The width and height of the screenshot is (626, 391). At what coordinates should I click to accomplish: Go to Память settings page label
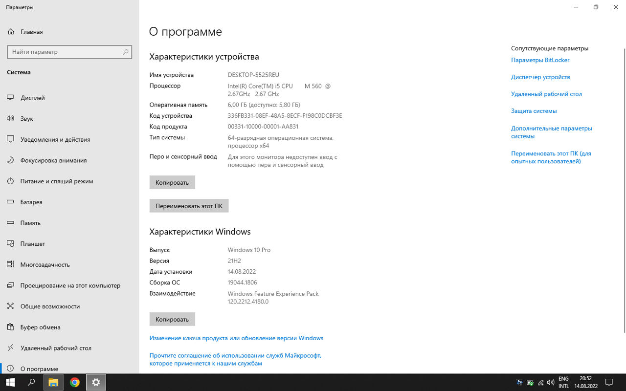(30, 223)
